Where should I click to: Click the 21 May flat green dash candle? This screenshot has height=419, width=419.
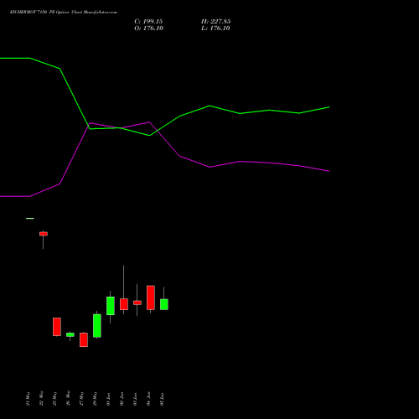click(30, 218)
